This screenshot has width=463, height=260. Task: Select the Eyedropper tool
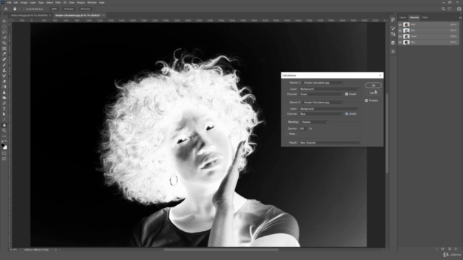coord(4,54)
